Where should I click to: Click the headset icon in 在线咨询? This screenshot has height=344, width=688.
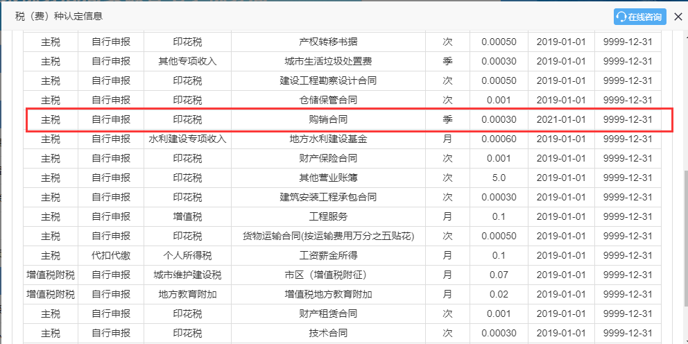621,17
